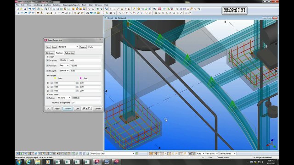Toggle the Dx End offset checkbox
This screenshot has width=294, height=165.
tap(78, 82)
